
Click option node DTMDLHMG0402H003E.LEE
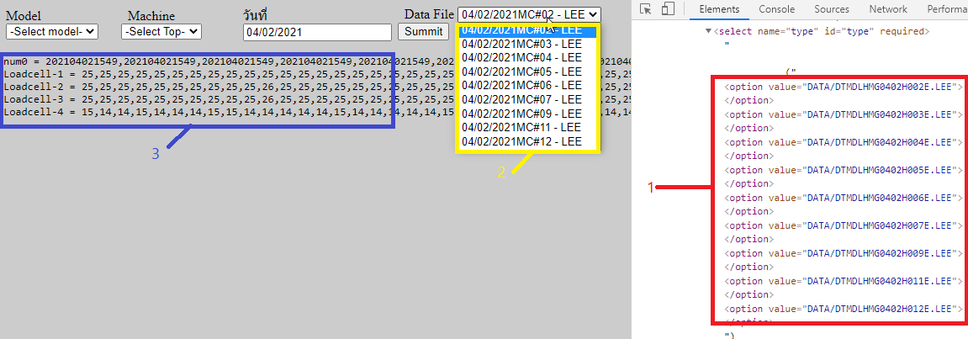click(844, 114)
